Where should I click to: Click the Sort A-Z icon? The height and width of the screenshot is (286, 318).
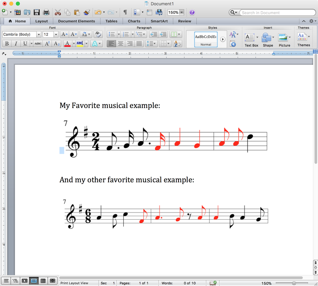pos(178,44)
